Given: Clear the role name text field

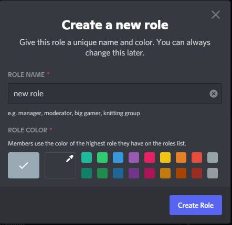Looking at the screenshot, I should point(214,94).
